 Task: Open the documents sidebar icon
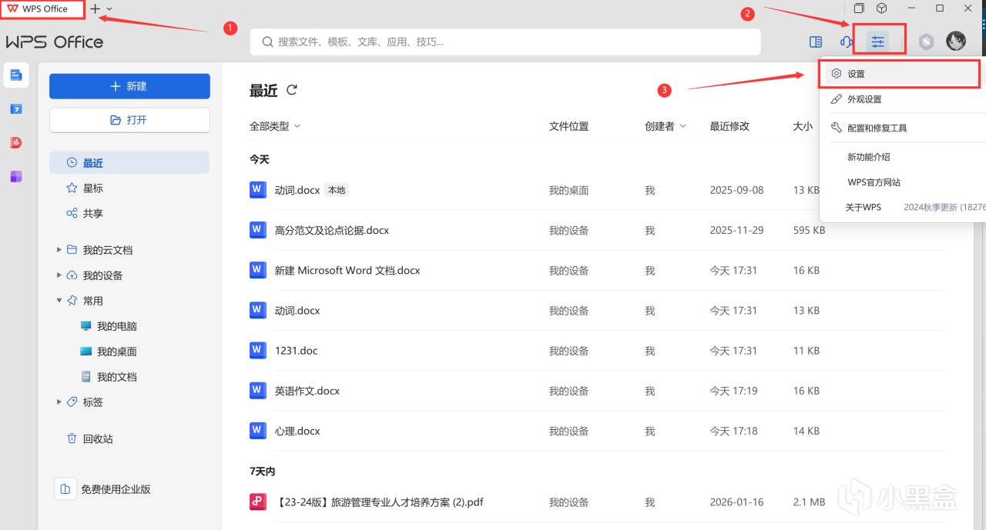pos(16,75)
